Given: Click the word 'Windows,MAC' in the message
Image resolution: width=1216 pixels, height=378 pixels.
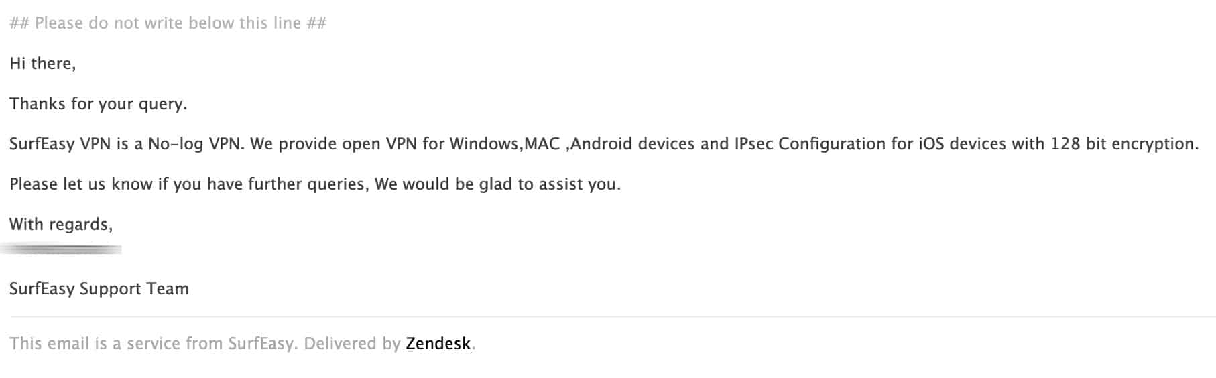Looking at the screenshot, I should point(504,144).
